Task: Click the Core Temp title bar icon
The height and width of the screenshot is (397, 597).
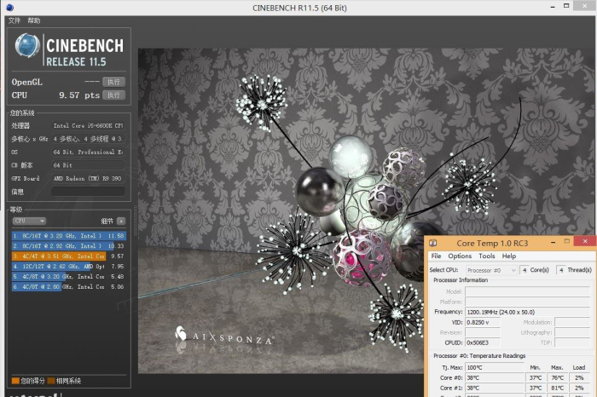Action: click(x=434, y=243)
